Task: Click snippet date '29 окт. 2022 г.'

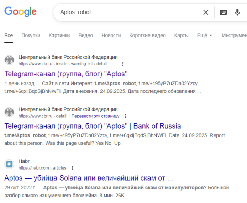Action: pyautogui.click(x=20, y=188)
